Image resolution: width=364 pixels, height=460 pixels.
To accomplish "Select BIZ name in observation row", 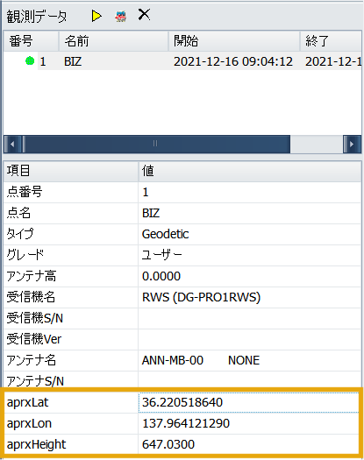I will point(73,61).
